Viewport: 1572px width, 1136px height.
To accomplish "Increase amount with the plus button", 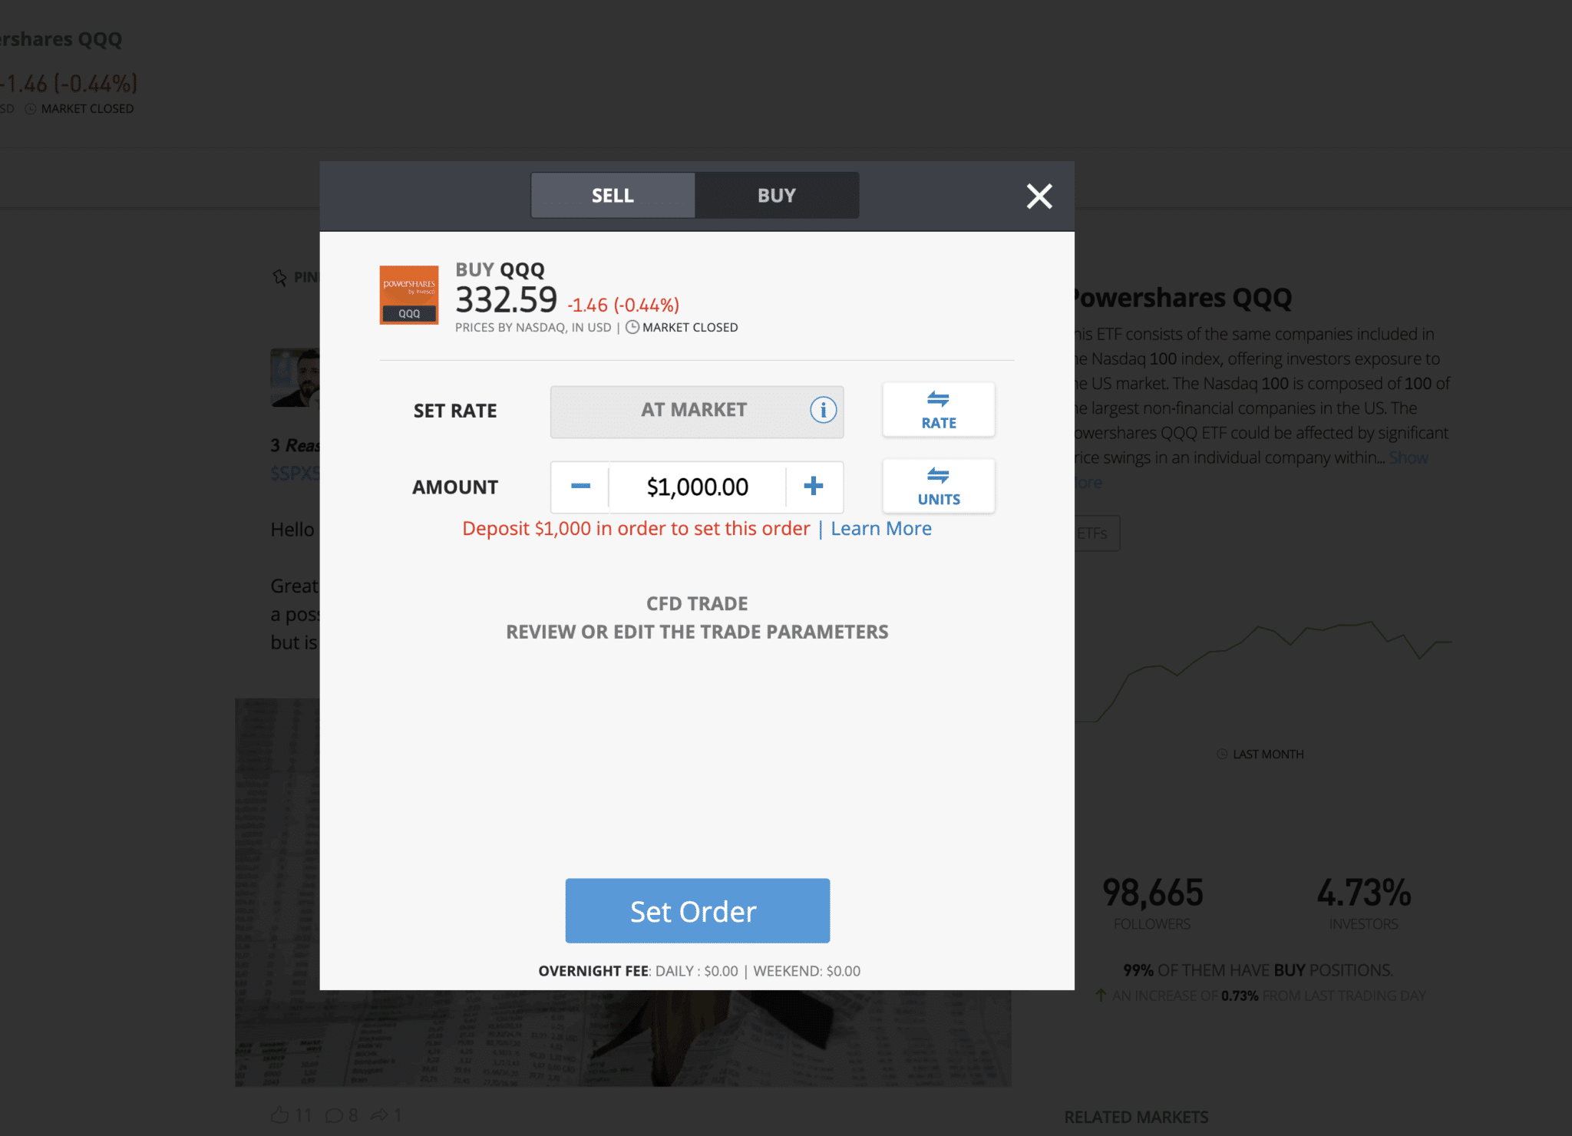I will coord(814,487).
